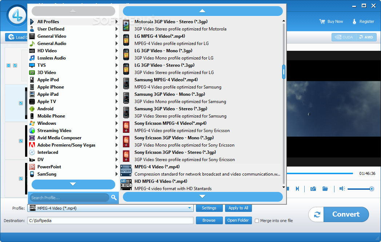The width and height of the screenshot is (381, 242).
Task: Toggle Merge into one file checkbox
Action: coord(257,221)
